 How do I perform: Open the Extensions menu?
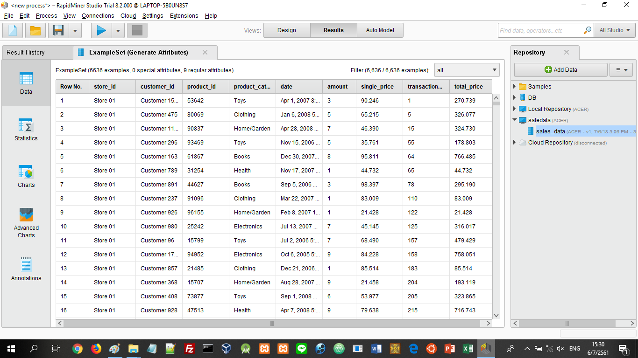pos(184,16)
